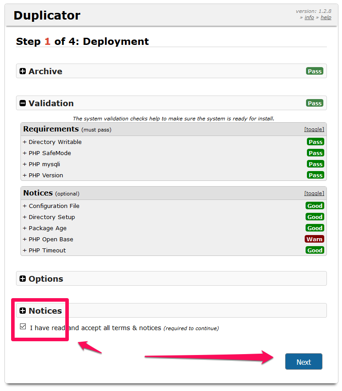Expand the Package Age notice
This screenshot has width=342, height=391.
44,228
